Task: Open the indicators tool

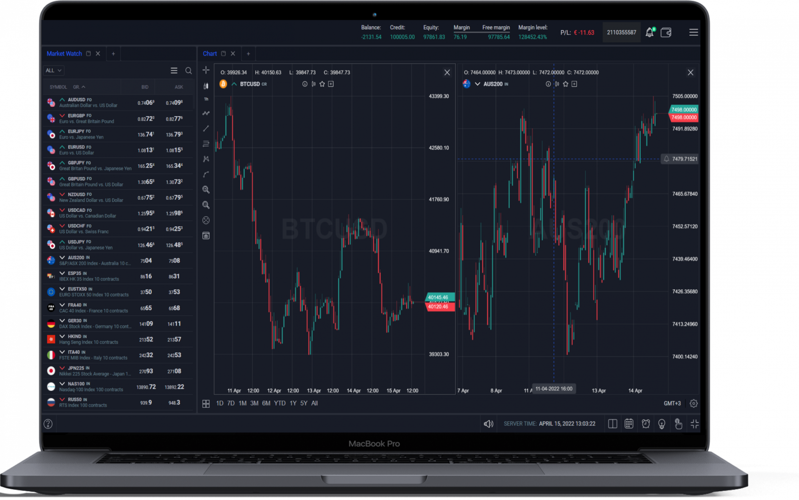Action: (206, 113)
